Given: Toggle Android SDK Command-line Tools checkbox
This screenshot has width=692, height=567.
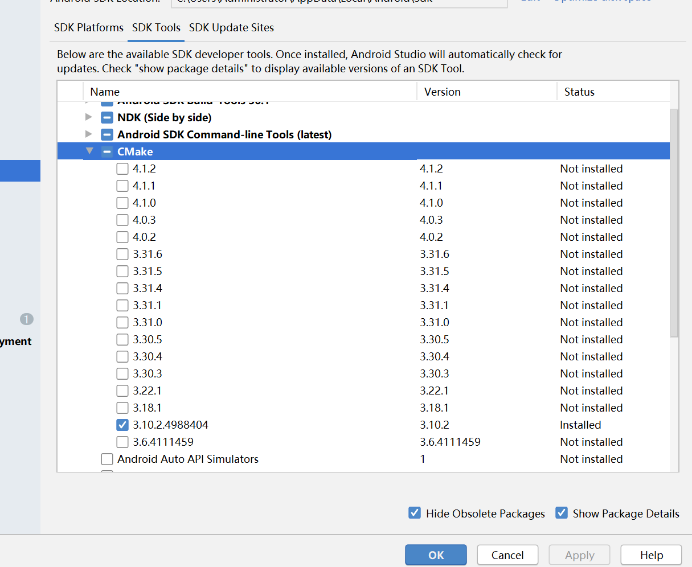Looking at the screenshot, I should pos(107,135).
